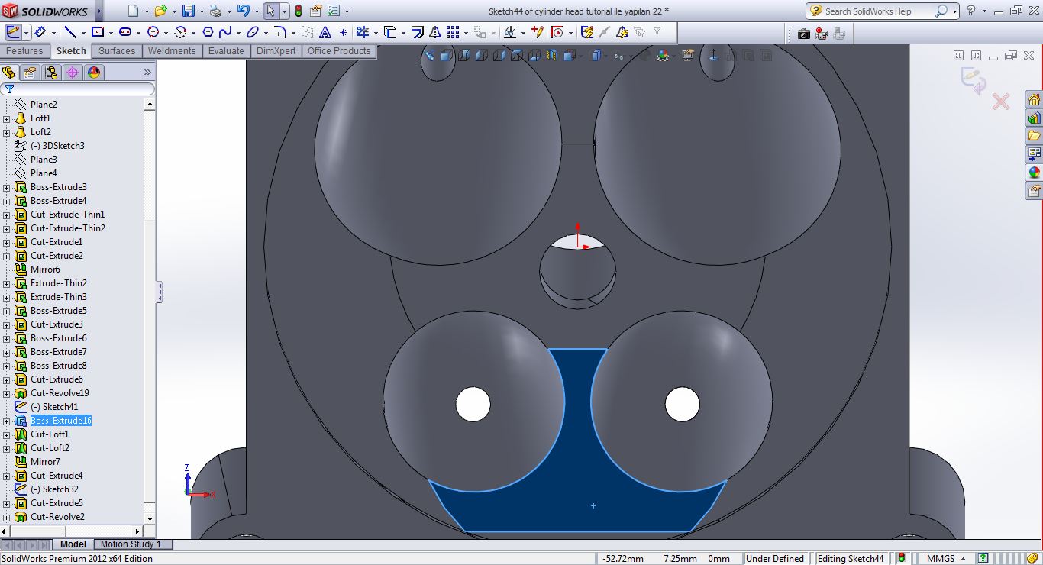1043x565 pixels.
Task: Cancel sketch with red X in corner
Action: 1001,102
